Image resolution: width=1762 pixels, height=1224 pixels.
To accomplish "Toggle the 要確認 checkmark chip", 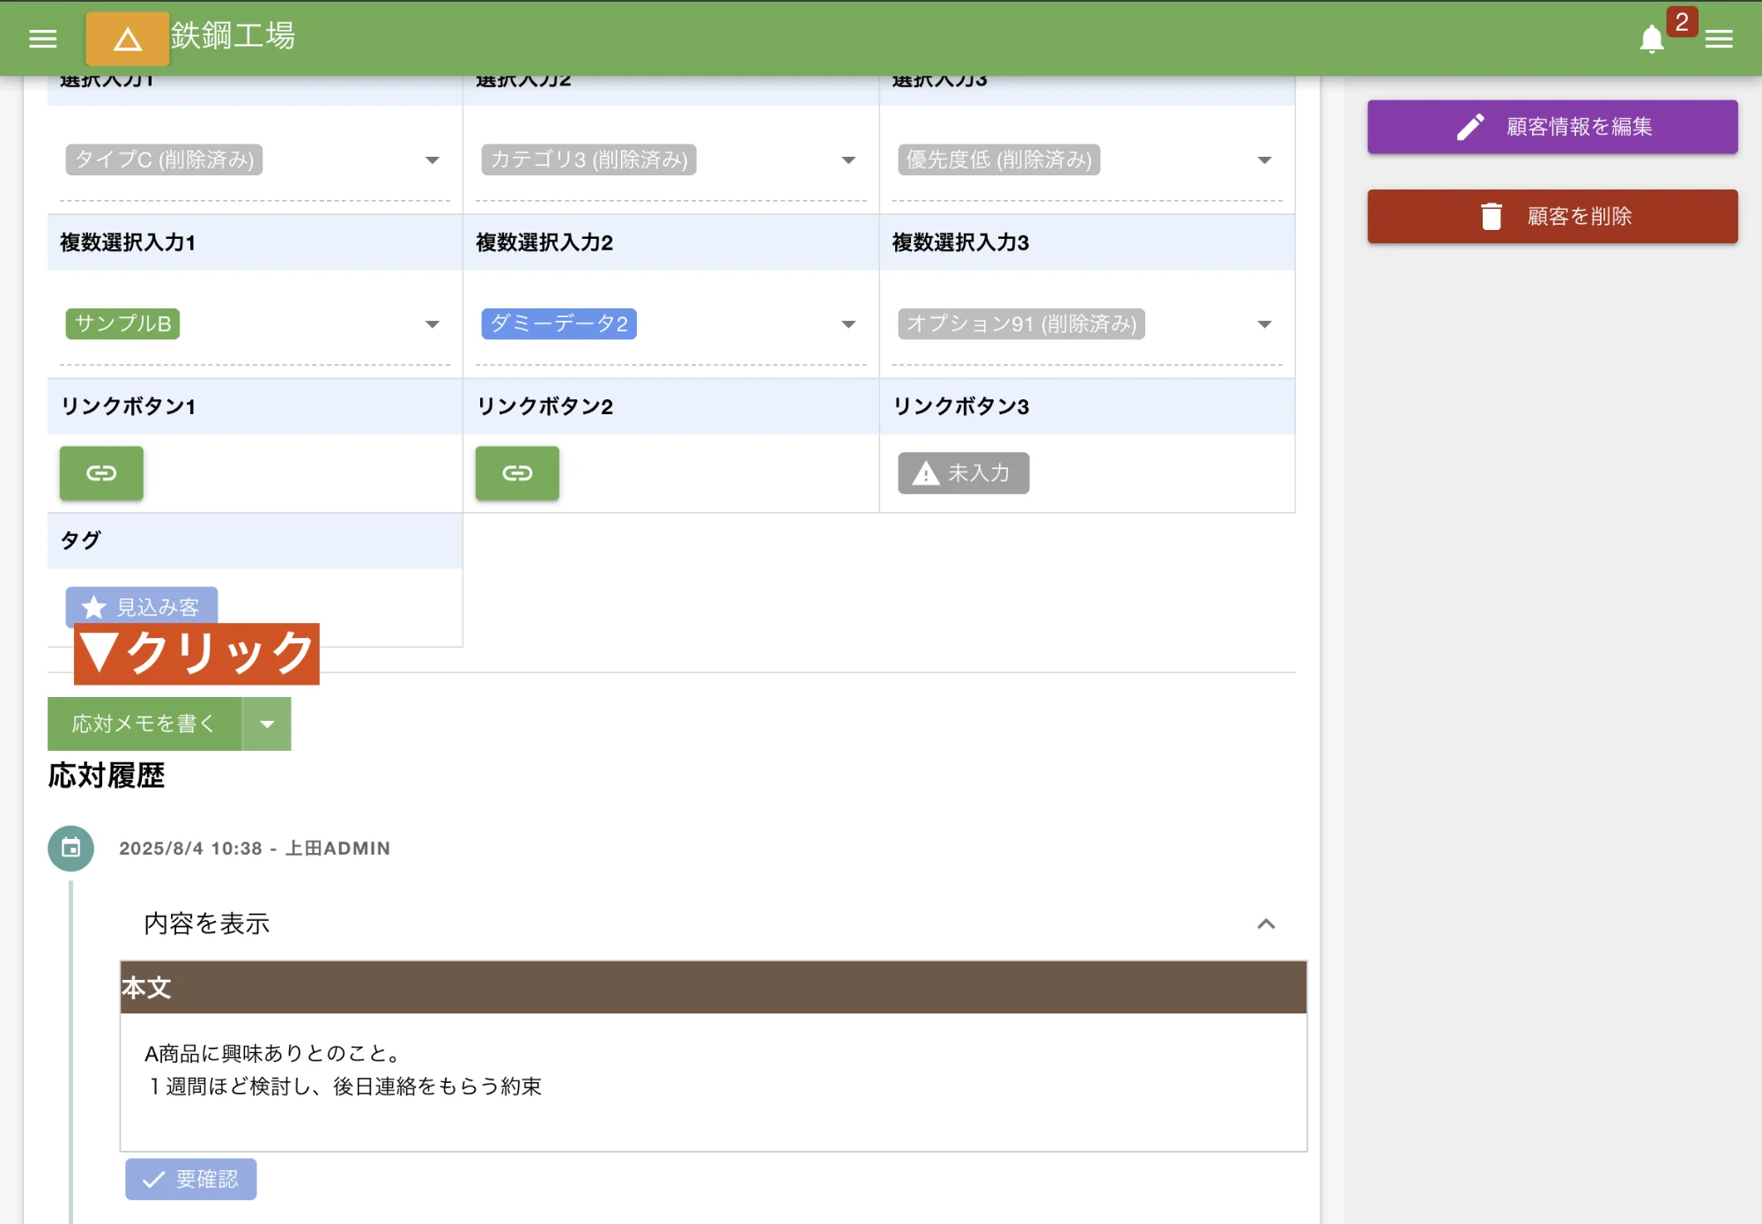I will pyautogui.click(x=190, y=1178).
